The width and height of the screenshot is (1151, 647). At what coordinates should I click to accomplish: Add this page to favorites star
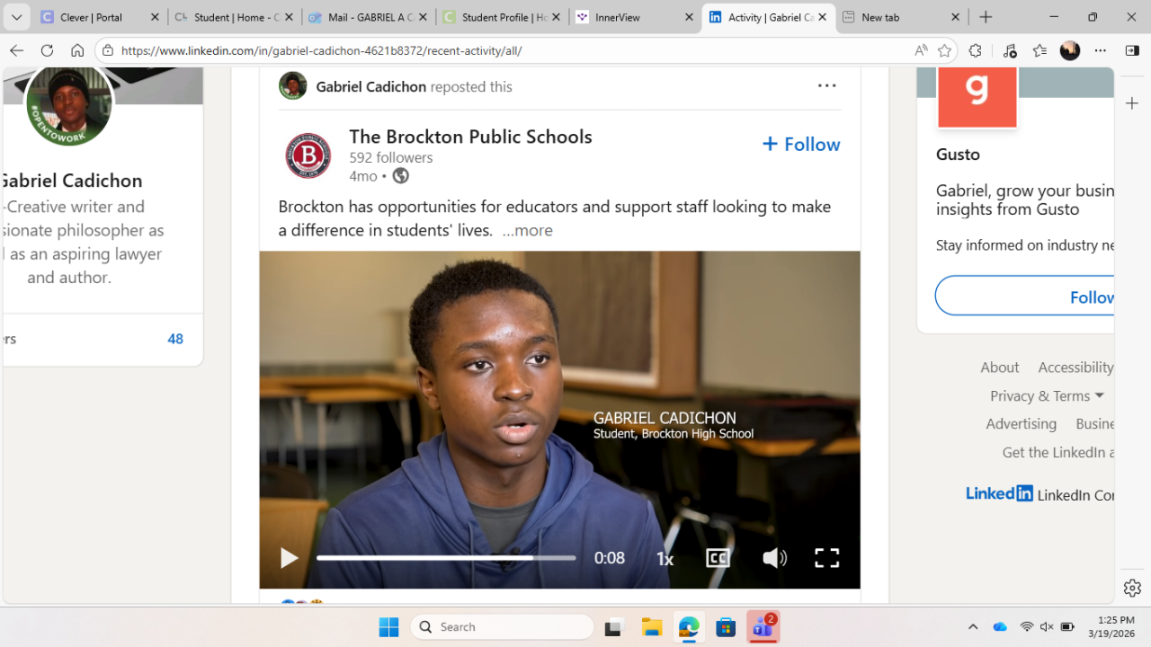coord(944,50)
